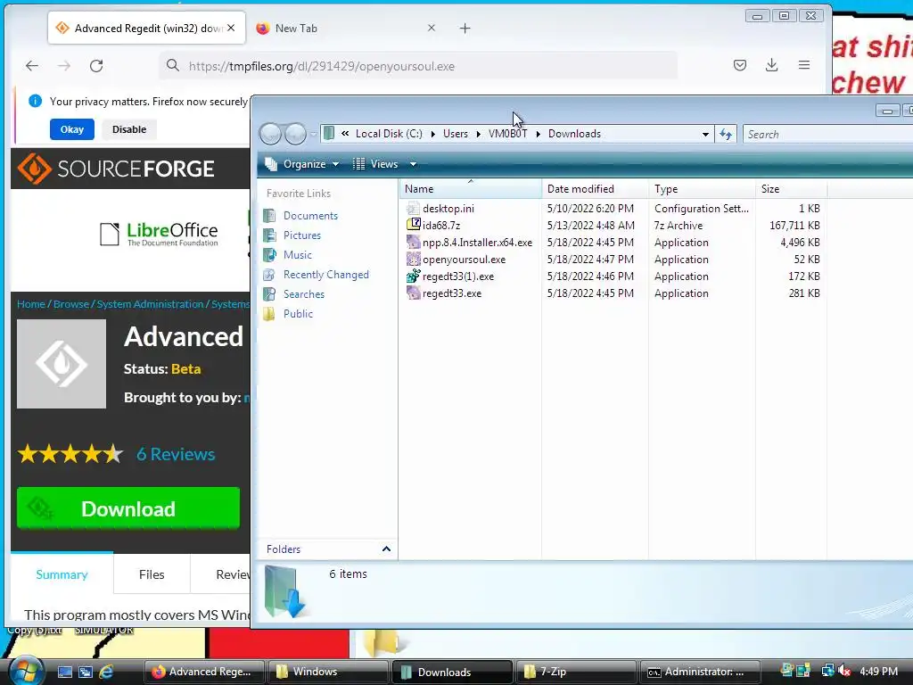913x685 pixels.
Task: Follow the System Administration breadcrumb link
Action: click(x=150, y=304)
